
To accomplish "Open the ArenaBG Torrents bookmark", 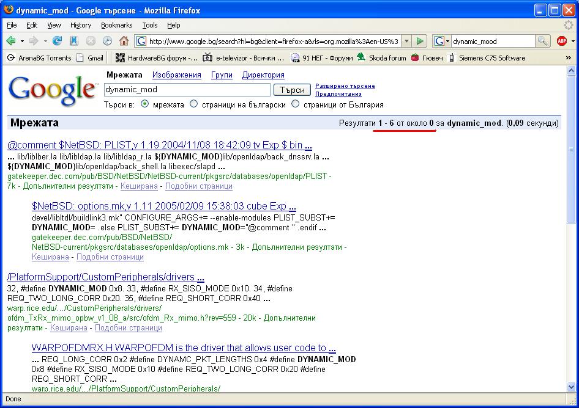I will click(x=40, y=58).
